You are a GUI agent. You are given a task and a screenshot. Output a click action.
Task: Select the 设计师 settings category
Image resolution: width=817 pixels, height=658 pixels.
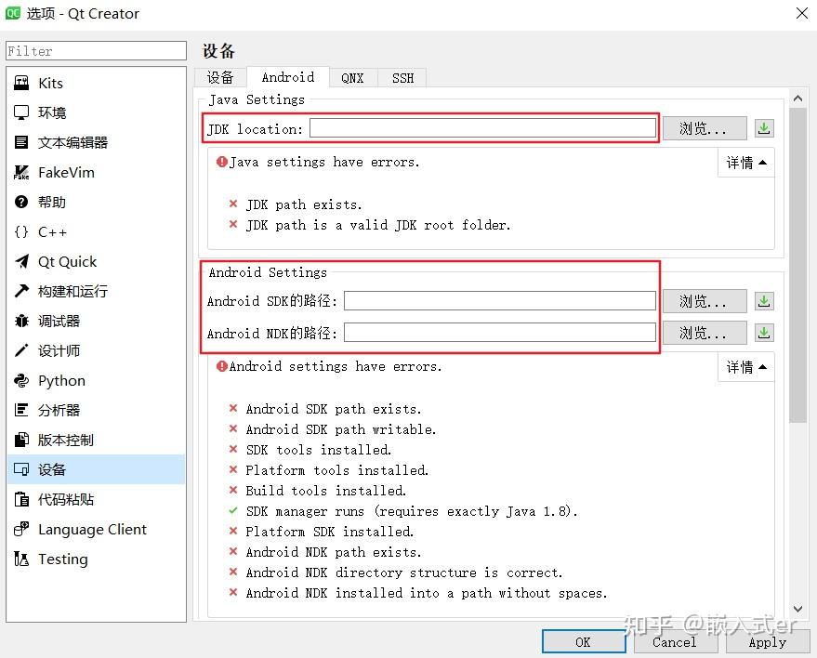(58, 350)
